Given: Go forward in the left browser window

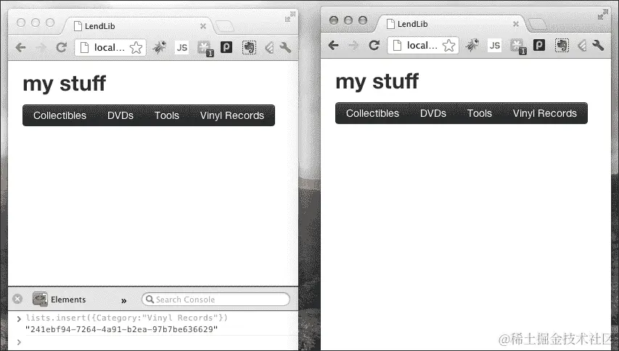Looking at the screenshot, I should pyautogui.click(x=41, y=48).
